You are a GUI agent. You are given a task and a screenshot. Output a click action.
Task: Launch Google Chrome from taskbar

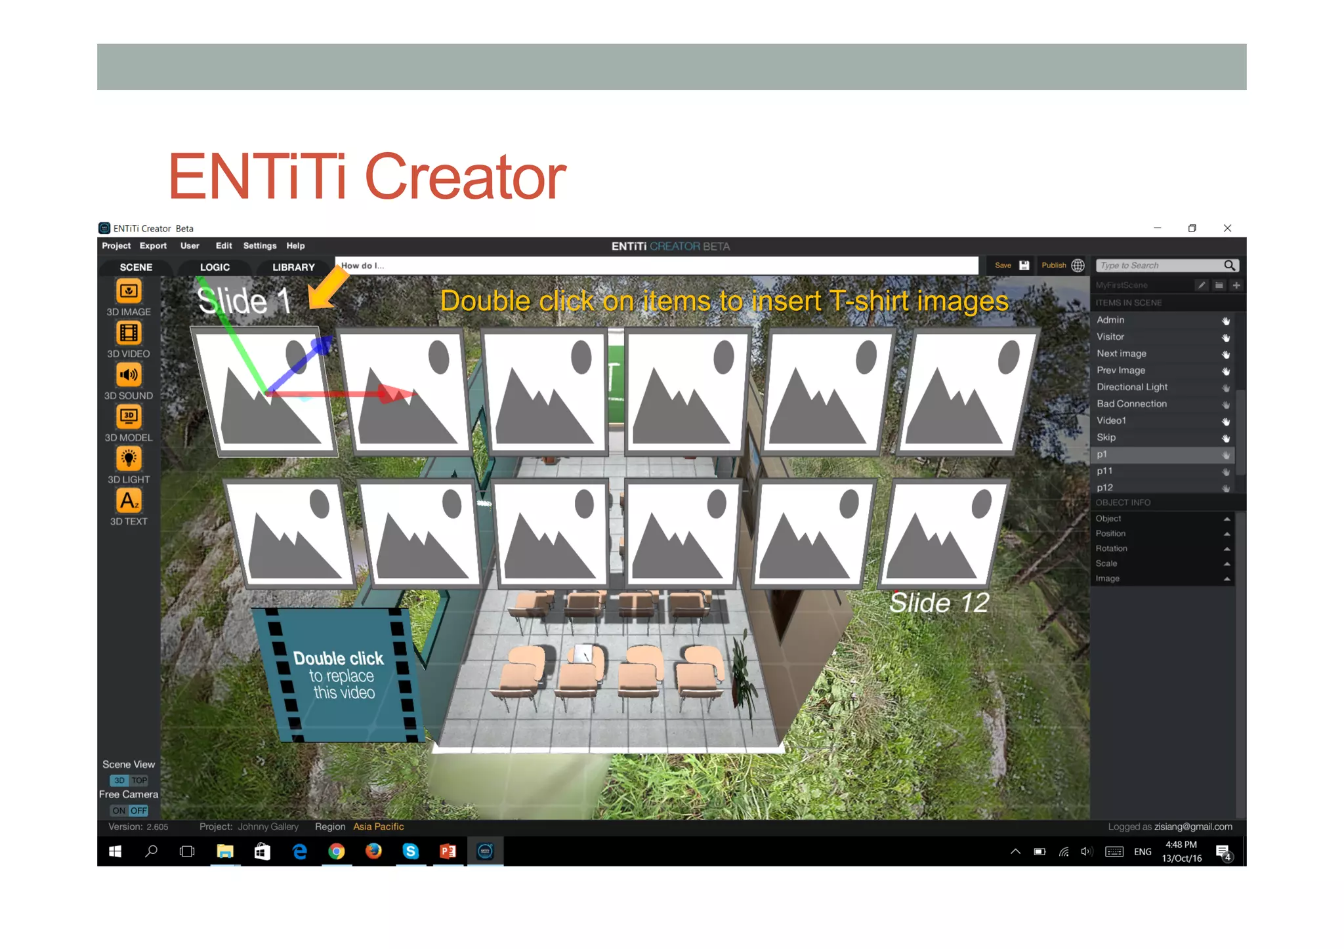336,851
